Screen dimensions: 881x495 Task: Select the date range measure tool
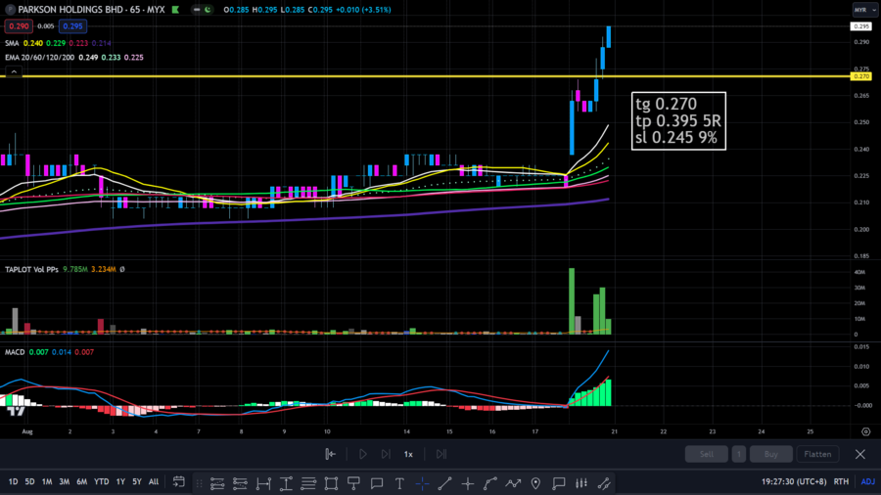pos(263,483)
